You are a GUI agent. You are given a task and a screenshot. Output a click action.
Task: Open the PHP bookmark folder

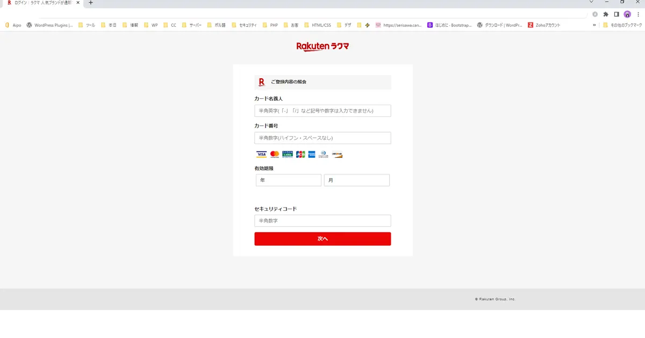coord(270,25)
